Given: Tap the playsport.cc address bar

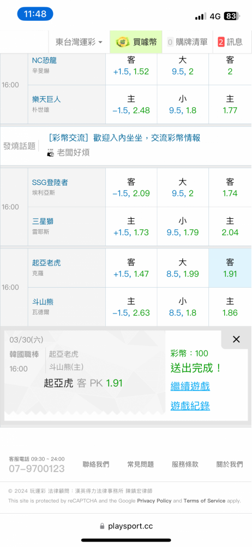Looking at the screenshot, I should [x=126, y=526].
